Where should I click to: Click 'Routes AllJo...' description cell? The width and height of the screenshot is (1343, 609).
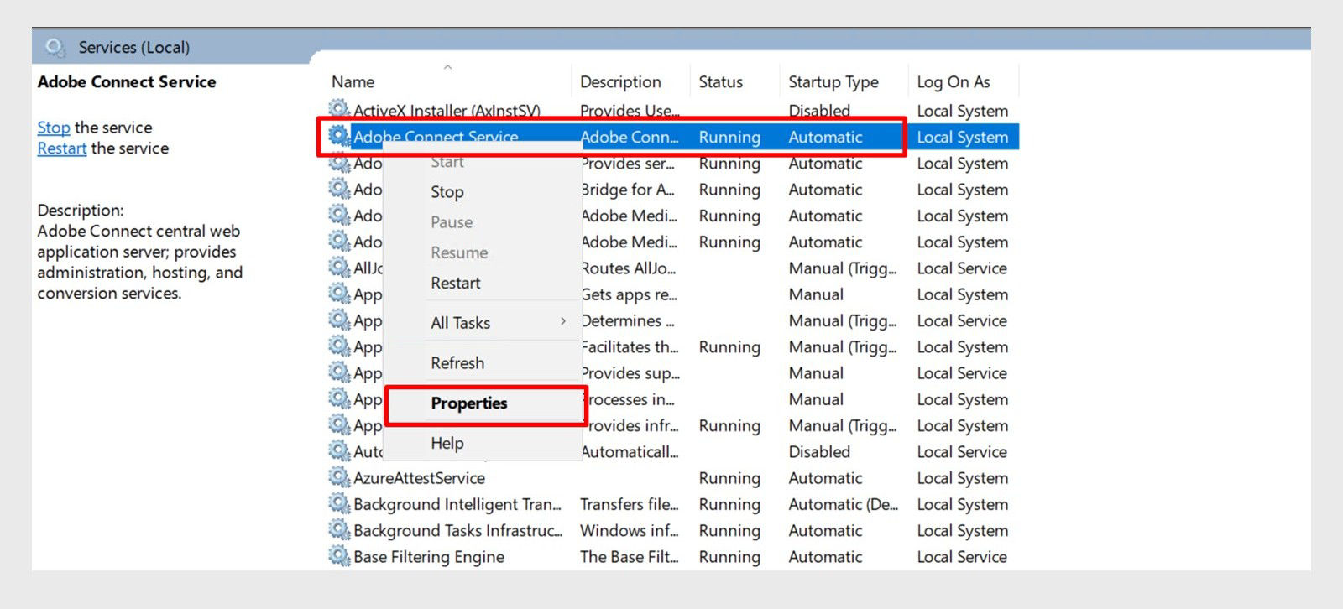[630, 268]
